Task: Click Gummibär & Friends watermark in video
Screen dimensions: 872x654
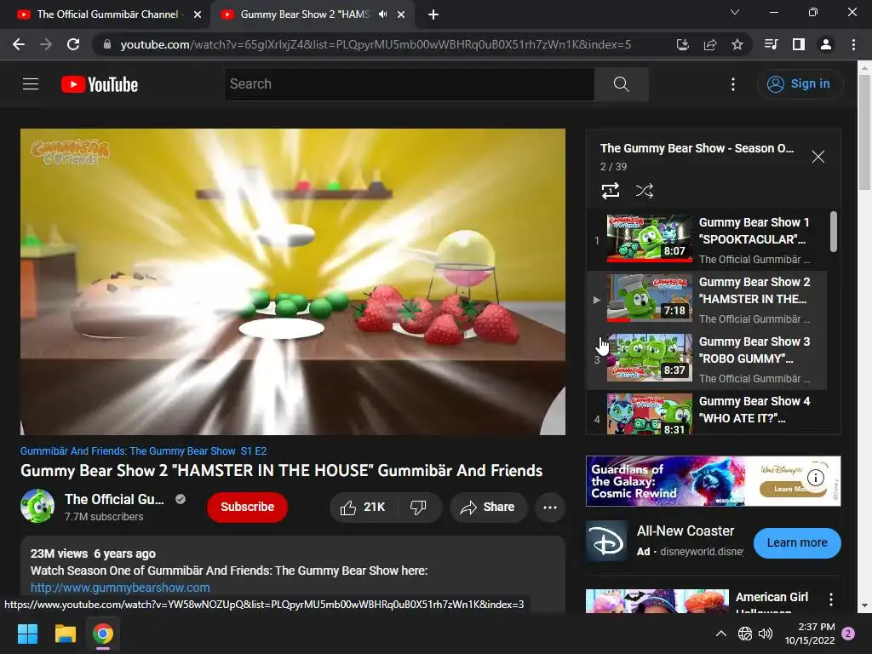Action: point(70,152)
